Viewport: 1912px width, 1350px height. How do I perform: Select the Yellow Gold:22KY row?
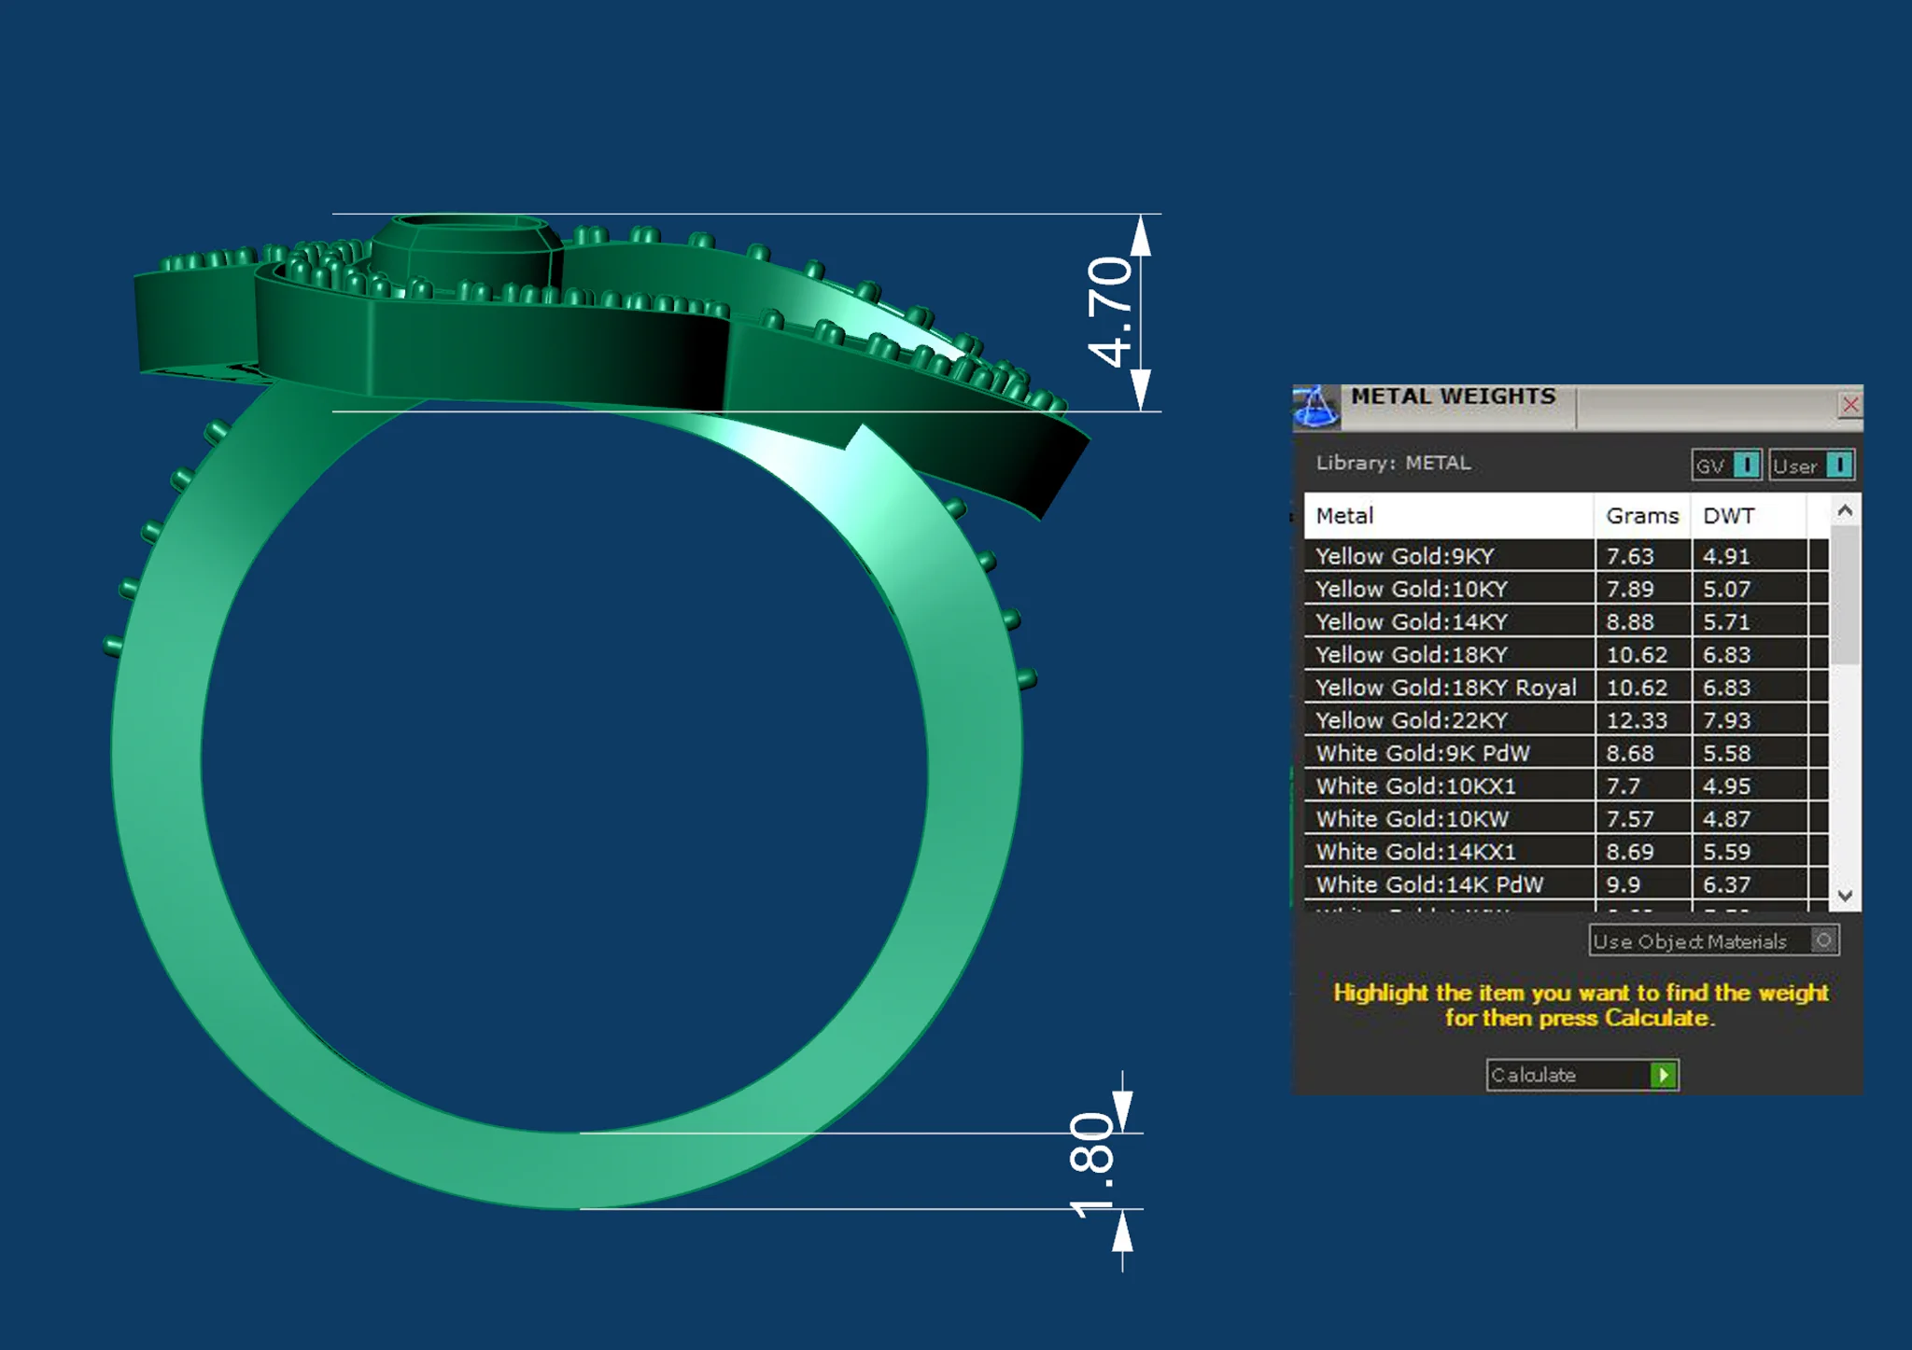(x=1566, y=720)
